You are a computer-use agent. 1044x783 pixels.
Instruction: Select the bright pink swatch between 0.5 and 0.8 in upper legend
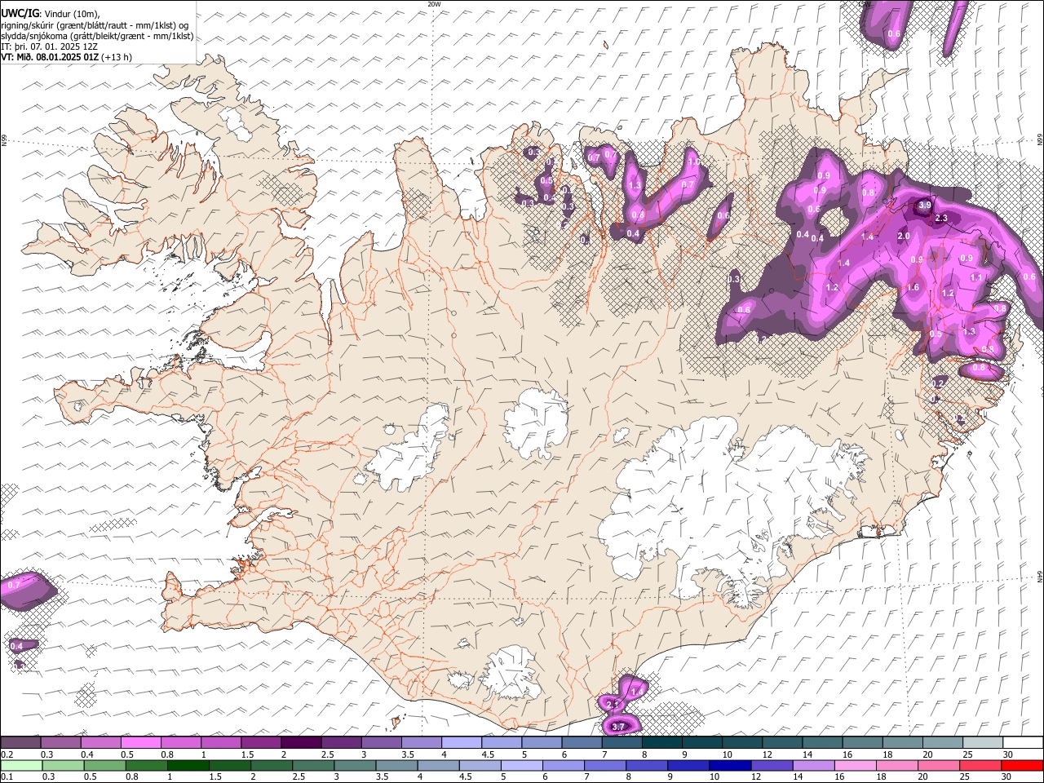coord(140,742)
